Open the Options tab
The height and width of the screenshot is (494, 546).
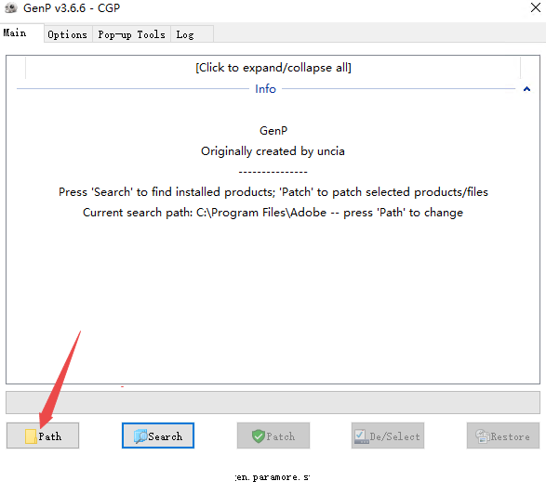(x=68, y=34)
